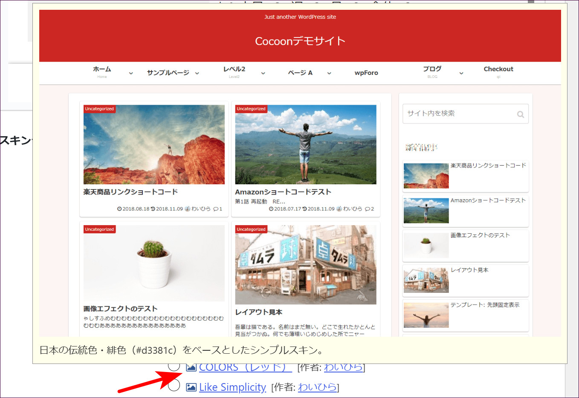579x398 pixels.
Task: Click the 楽天商品リンクショートコード card title
Action: (x=130, y=192)
